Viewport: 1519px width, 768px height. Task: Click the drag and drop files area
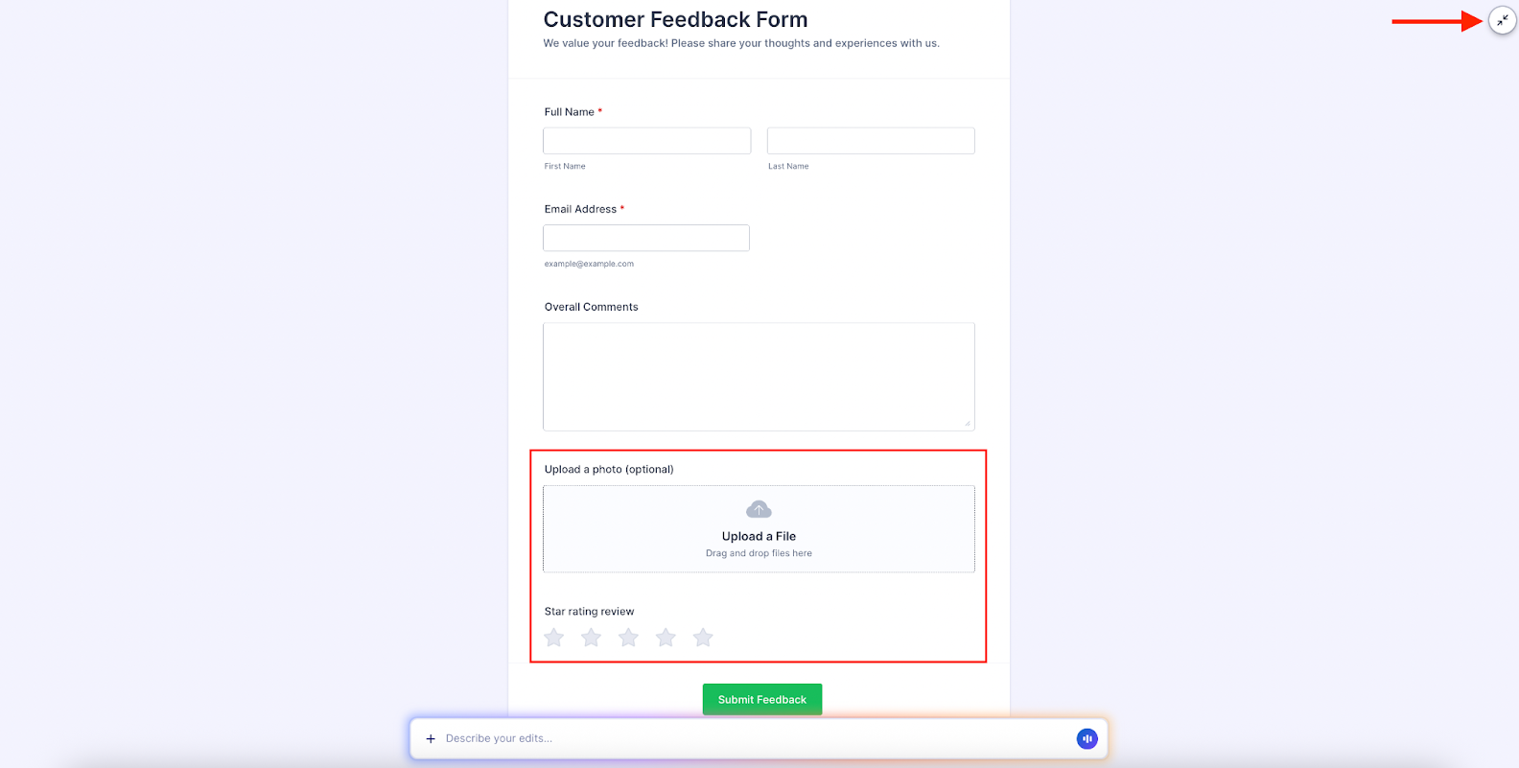pos(758,553)
